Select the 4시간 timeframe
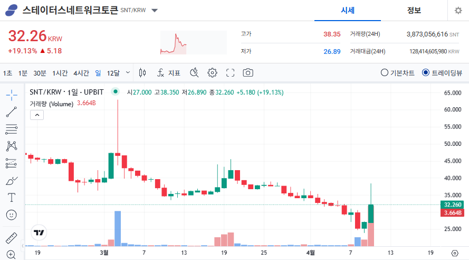Viewport: 469px width, 260px height. click(x=81, y=73)
